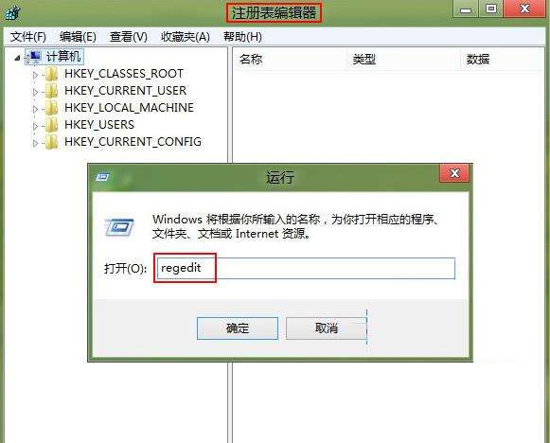The height and width of the screenshot is (443, 550).
Task: Open the File (文件) menu
Action: tap(28, 37)
